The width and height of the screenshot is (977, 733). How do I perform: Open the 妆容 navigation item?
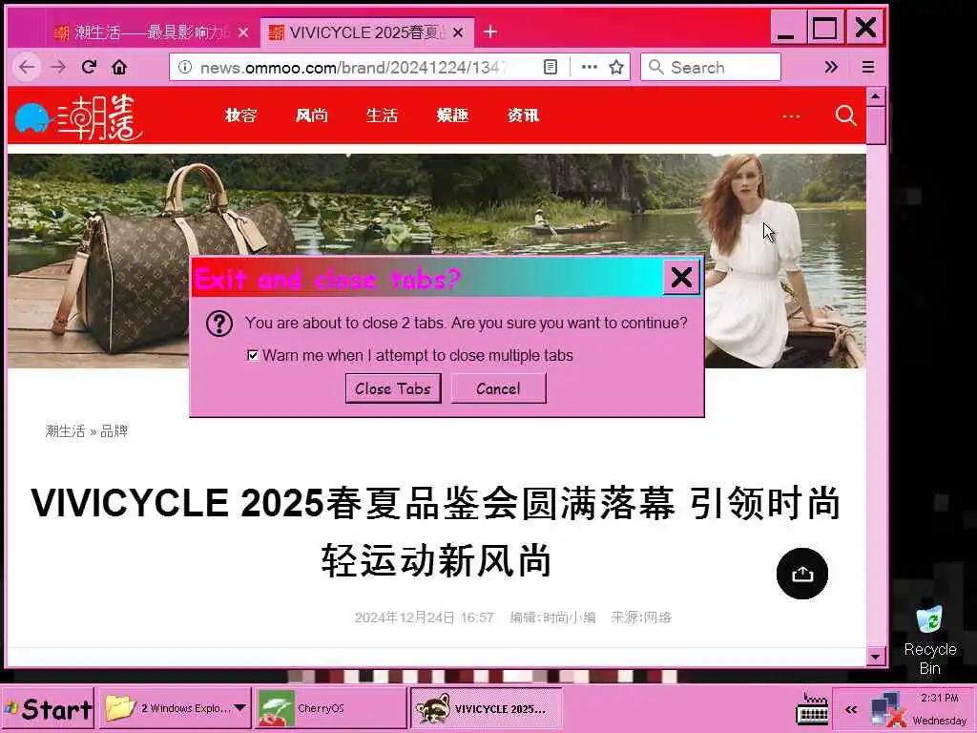241,115
